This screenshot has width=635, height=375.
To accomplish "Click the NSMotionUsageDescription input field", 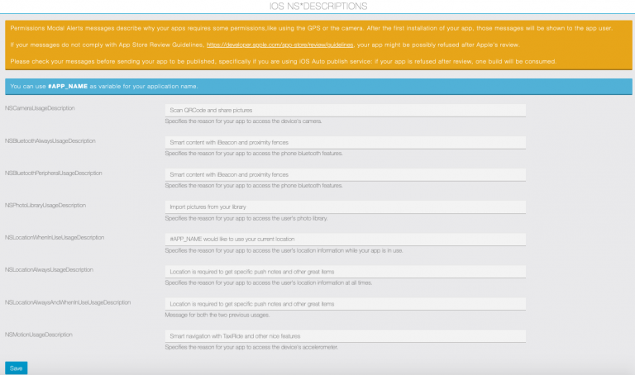I will (346, 336).
